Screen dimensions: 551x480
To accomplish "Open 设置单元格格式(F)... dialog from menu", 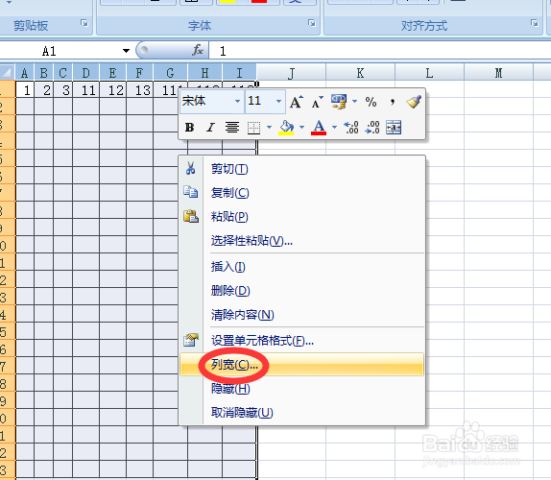I will click(x=301, y=341).
